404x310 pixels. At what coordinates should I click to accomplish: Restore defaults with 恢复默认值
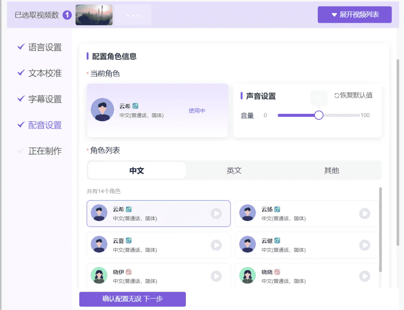(x=353, y=95)
